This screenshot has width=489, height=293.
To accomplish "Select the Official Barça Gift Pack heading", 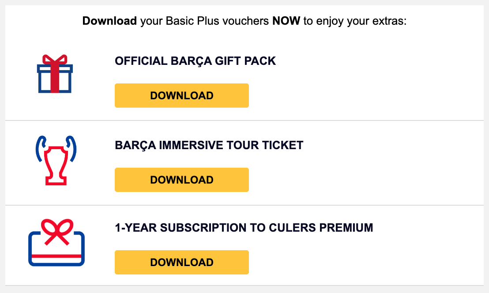I will 195,61.
